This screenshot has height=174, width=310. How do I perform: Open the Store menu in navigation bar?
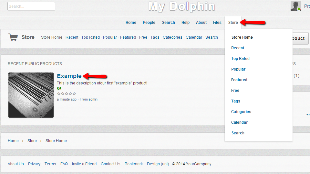pos(233,23)
